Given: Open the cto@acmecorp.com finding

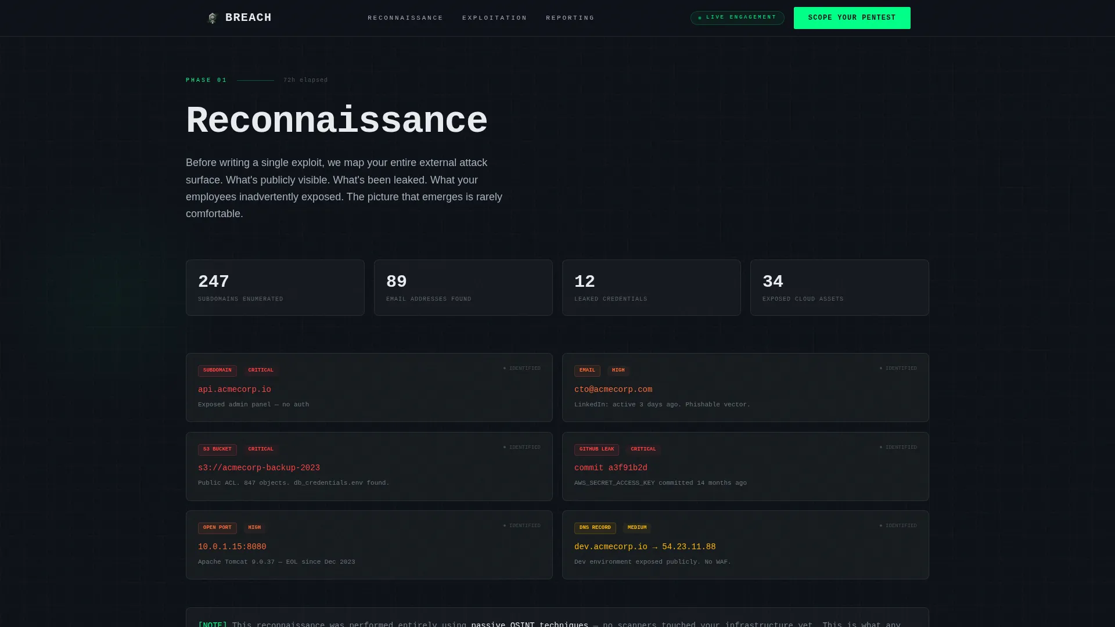Looking at the screenshot, I should click(613, 390).
